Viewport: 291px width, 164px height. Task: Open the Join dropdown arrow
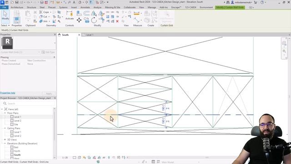(x=49, y=21)
